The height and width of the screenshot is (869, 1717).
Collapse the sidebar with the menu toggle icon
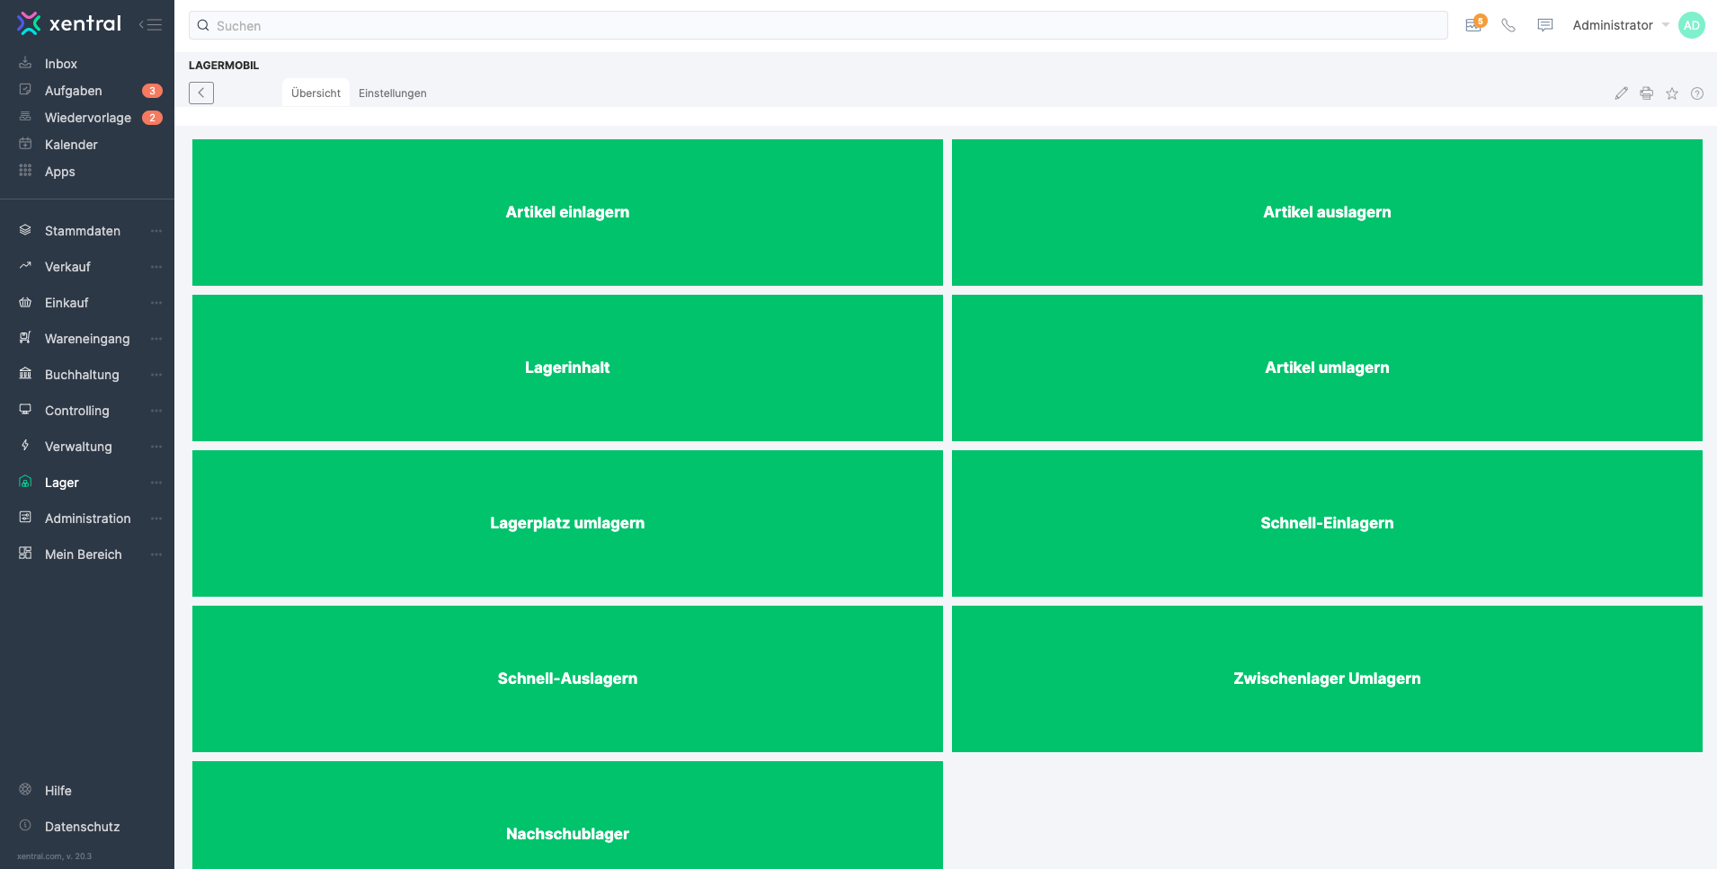151,24
